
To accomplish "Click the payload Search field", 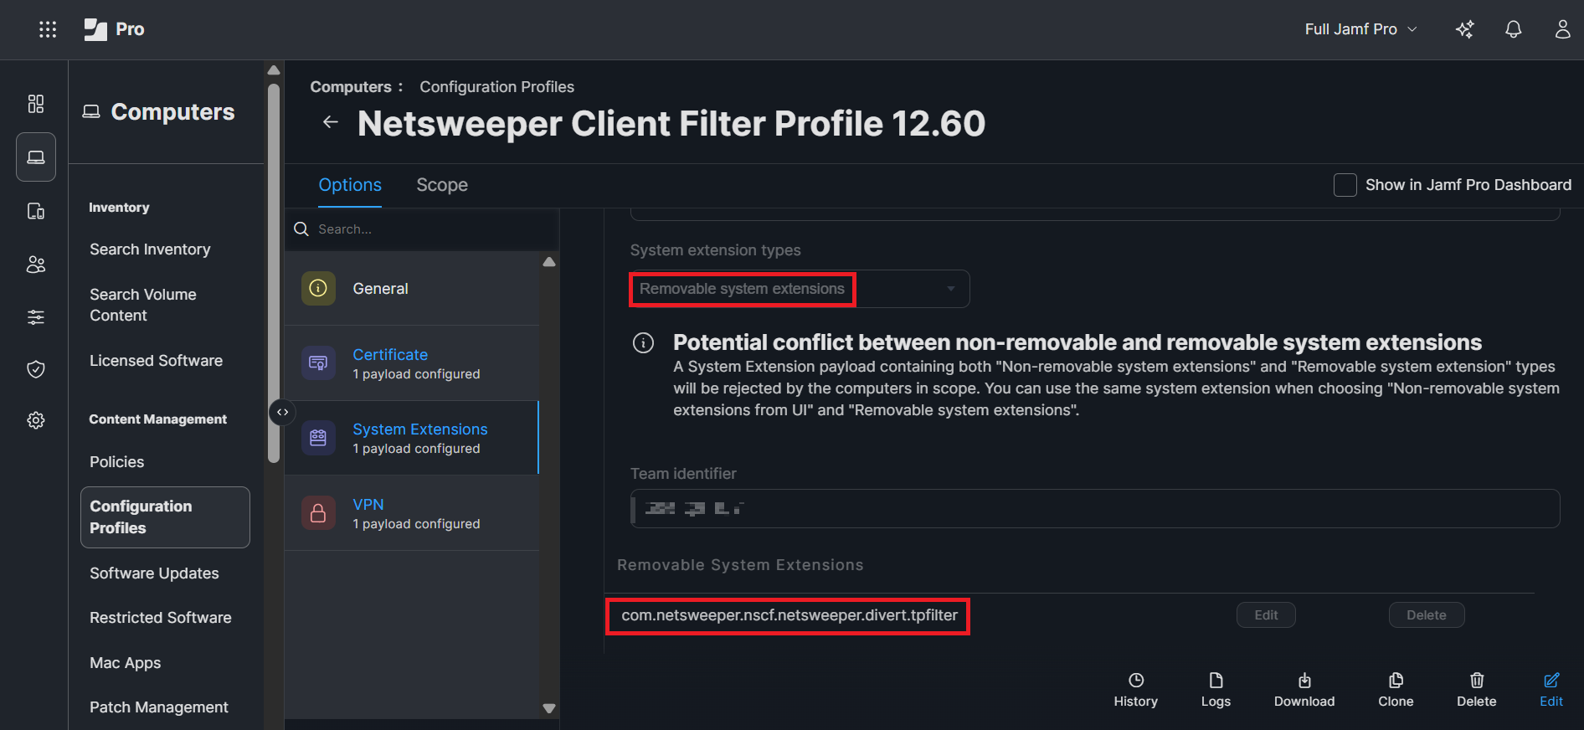I will coord(422,229).
